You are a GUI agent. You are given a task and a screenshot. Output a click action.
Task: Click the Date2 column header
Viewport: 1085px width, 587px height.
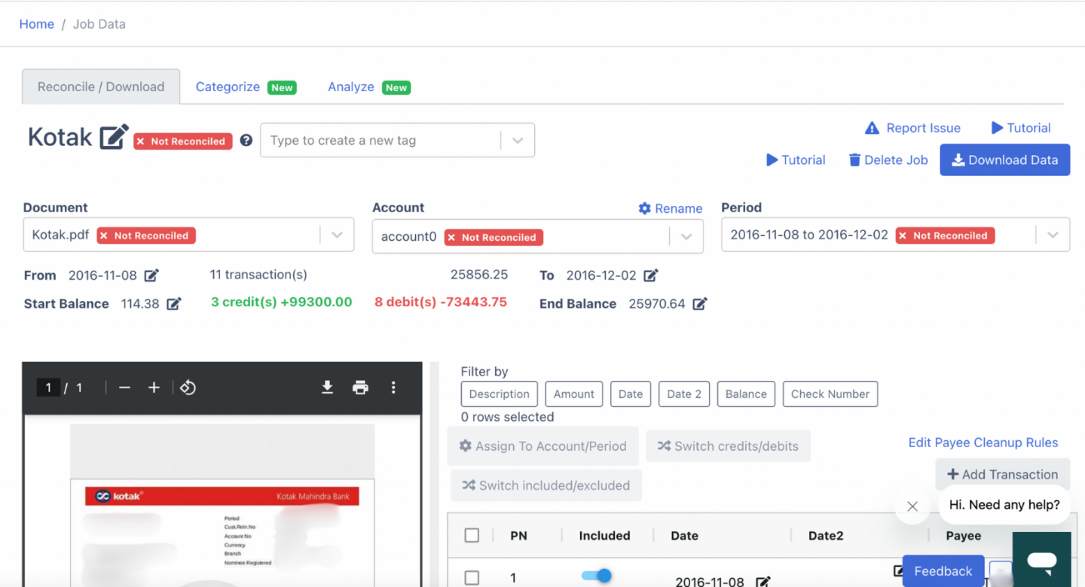click(826, 536)
